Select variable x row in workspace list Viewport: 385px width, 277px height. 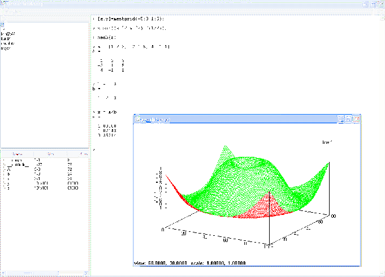(45, 179)
